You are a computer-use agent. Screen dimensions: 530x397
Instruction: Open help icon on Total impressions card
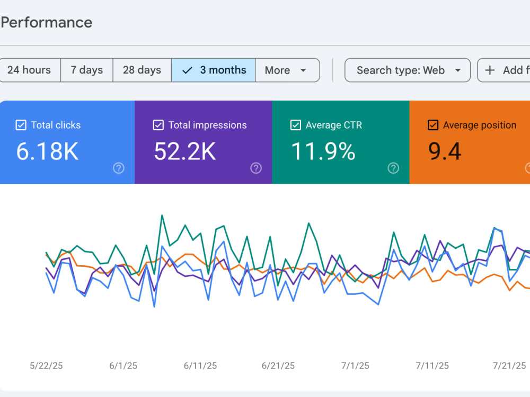click(256, 168)
